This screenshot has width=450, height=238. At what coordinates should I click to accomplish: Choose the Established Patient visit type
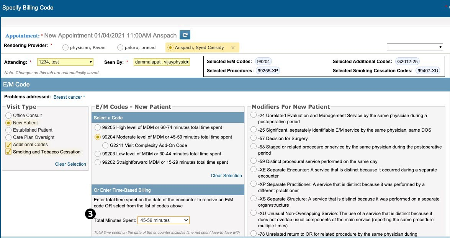click(8, 130)
